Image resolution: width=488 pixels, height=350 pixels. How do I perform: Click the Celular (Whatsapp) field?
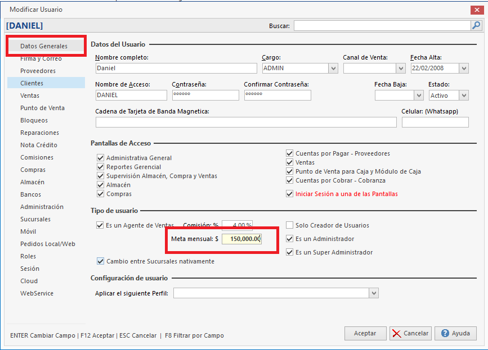(435, 122)
